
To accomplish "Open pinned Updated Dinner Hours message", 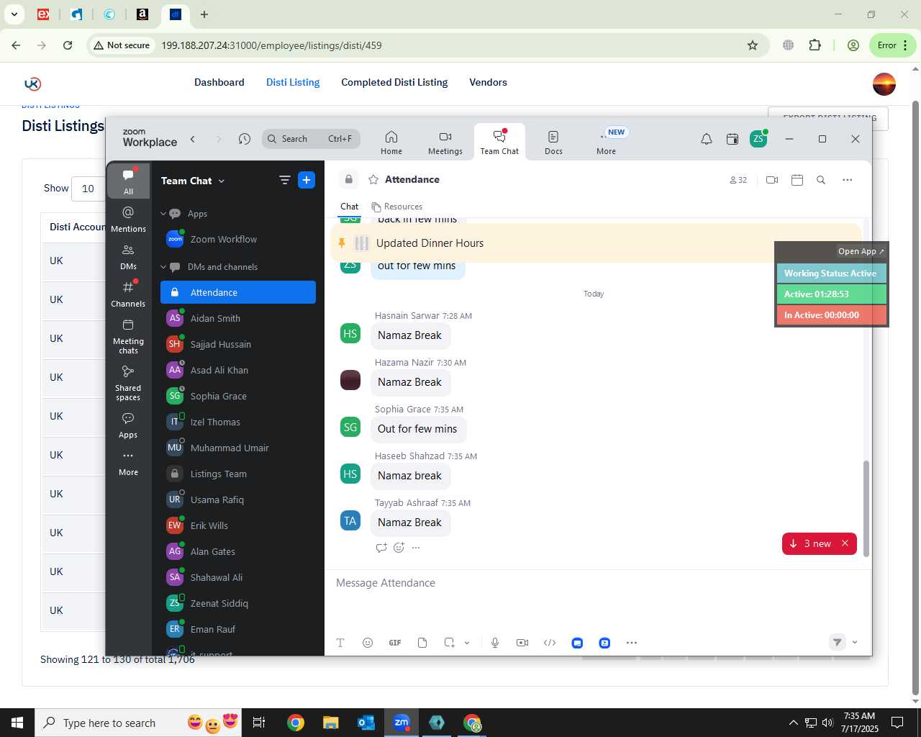I will (x=594, y=243).
